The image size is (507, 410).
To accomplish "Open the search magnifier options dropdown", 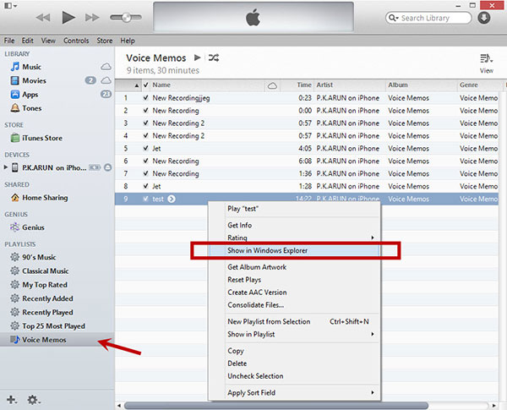I will tap(393, 18).
